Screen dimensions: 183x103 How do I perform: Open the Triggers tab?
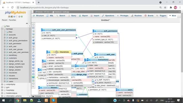161,16
